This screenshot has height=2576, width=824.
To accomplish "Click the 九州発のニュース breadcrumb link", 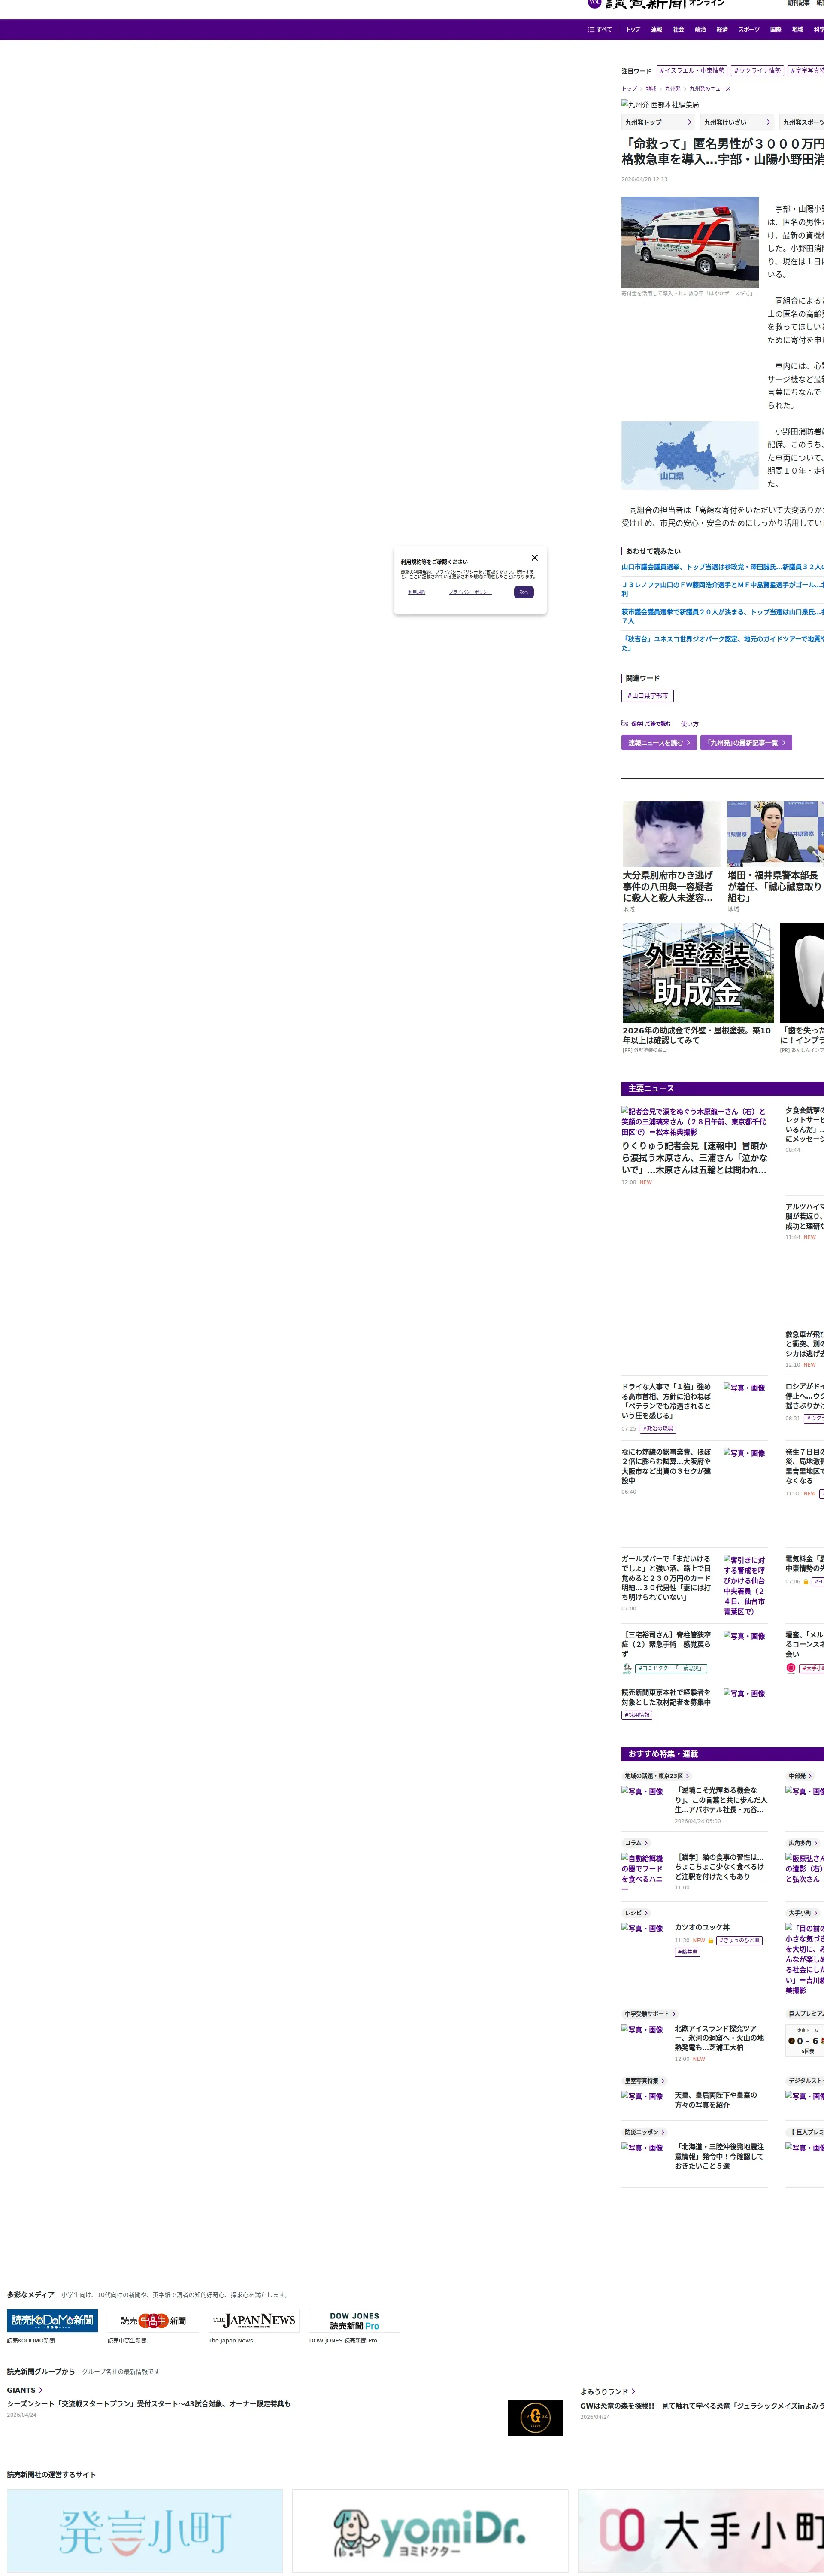I will (710, 89).
